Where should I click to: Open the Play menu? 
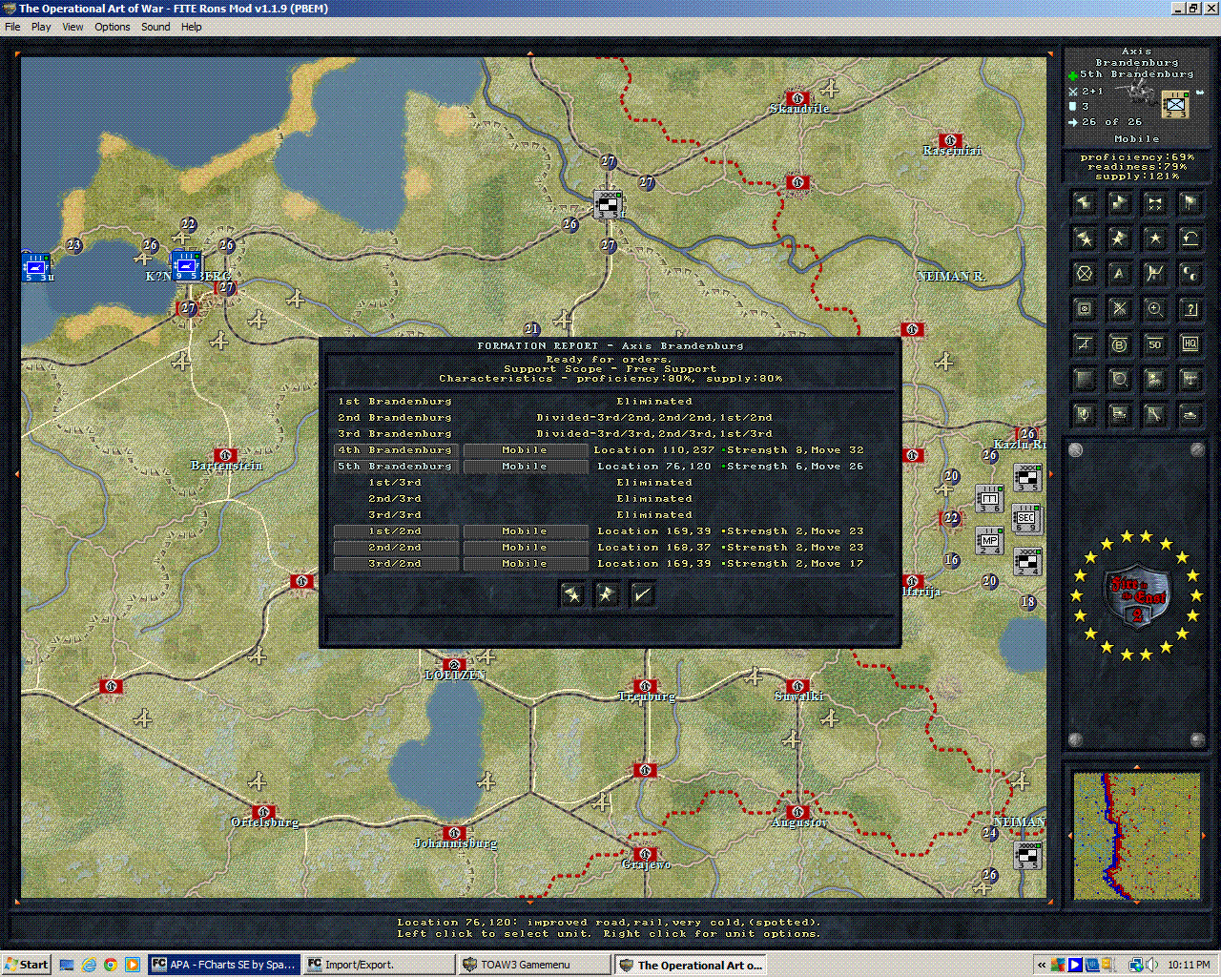point(41,27)
